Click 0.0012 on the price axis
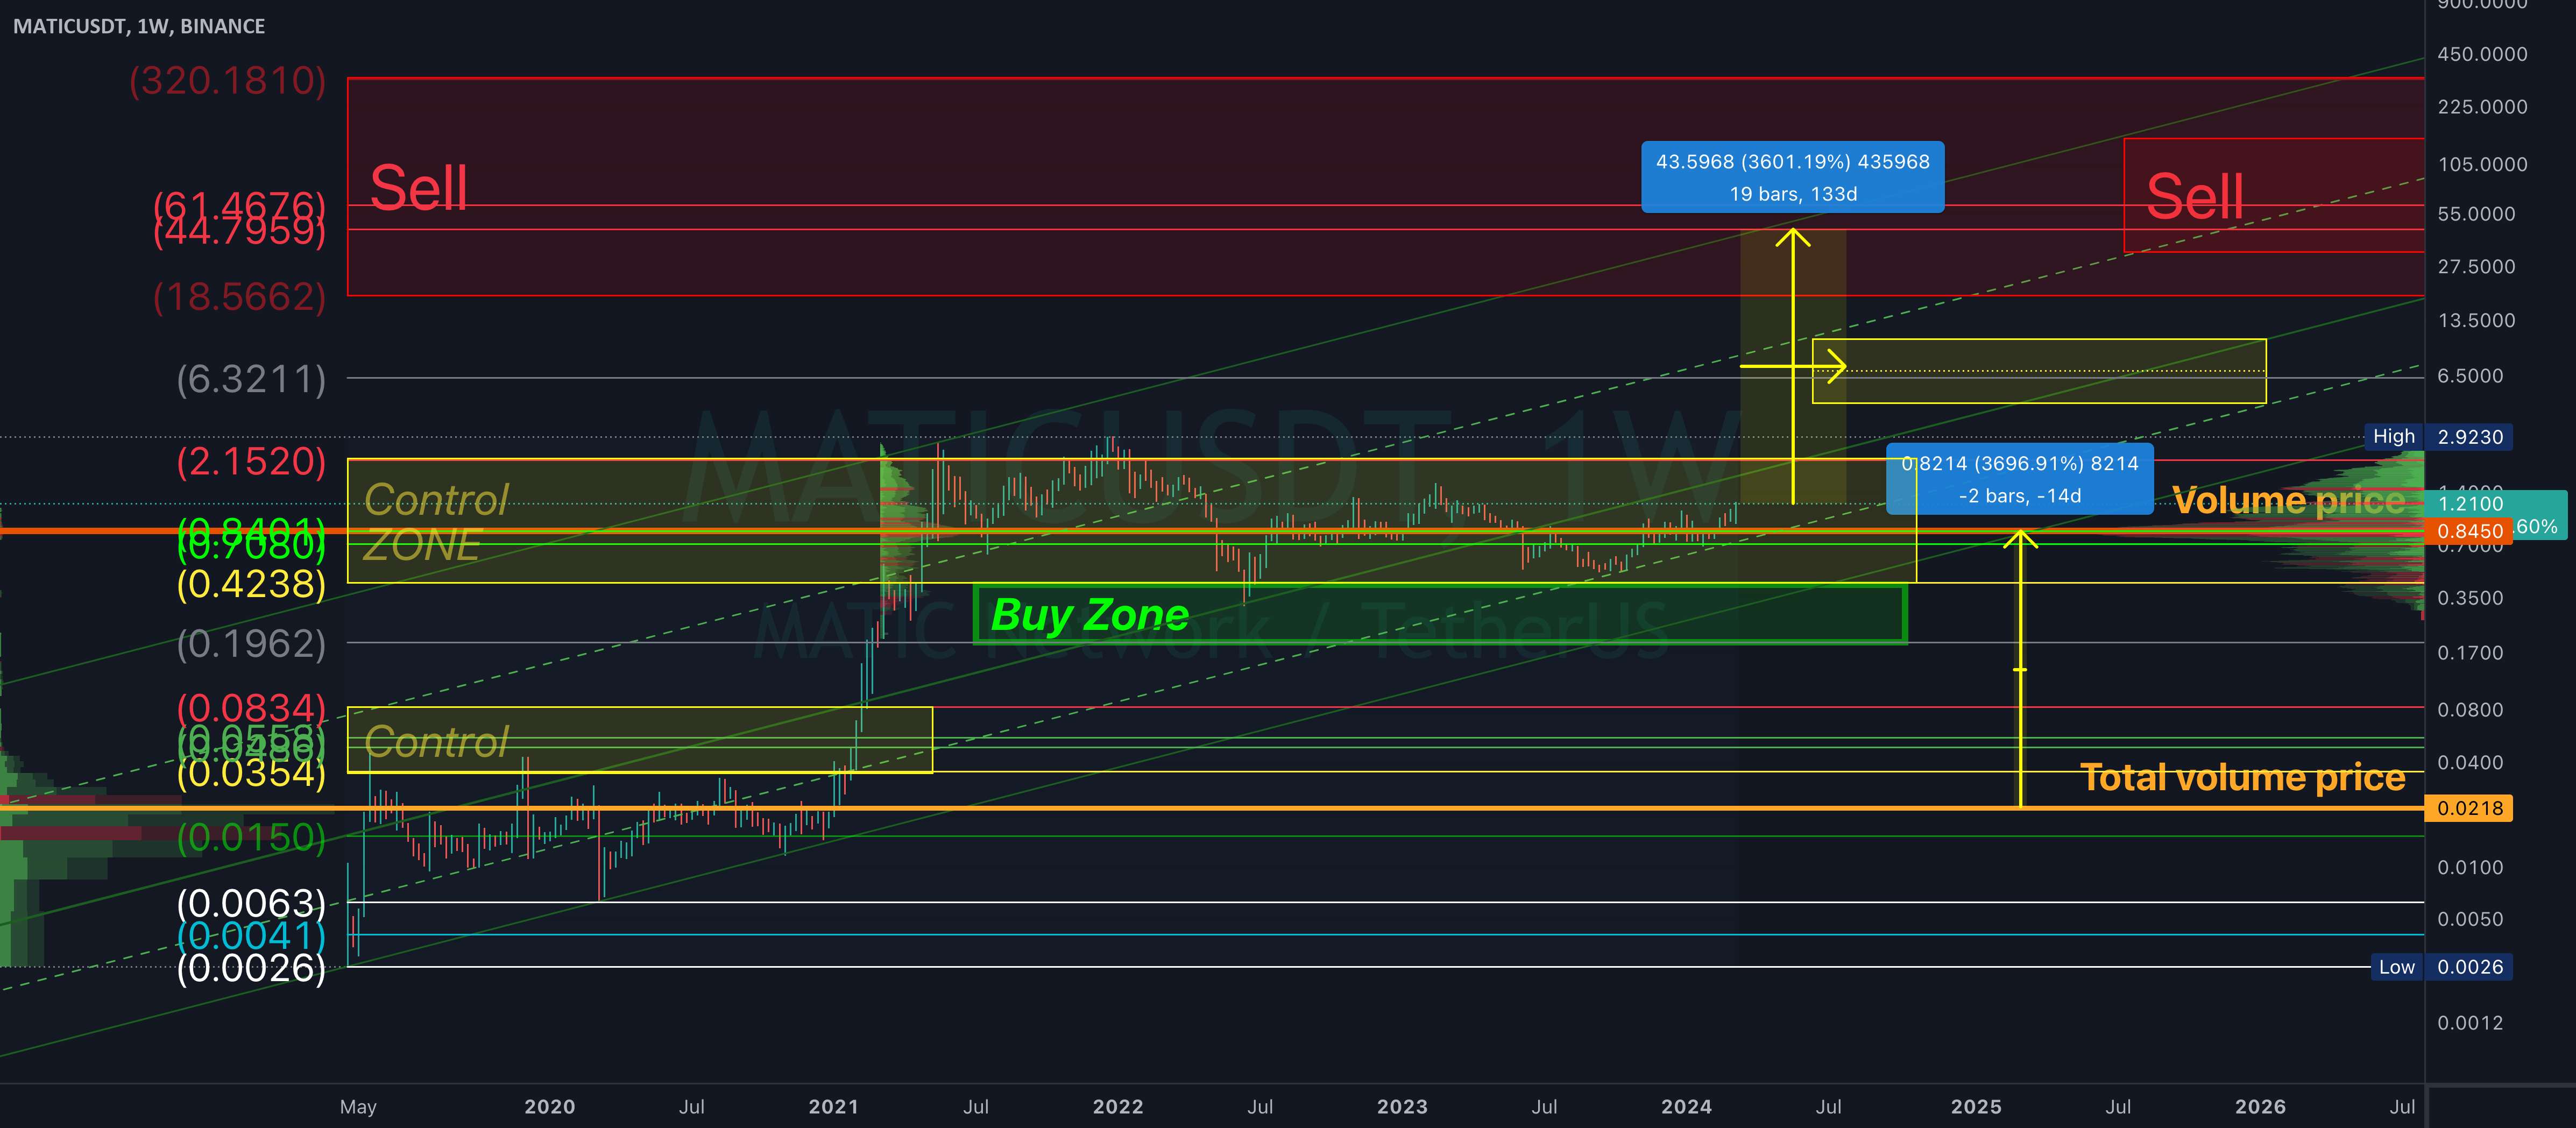 click(x=2470, y=1023)
